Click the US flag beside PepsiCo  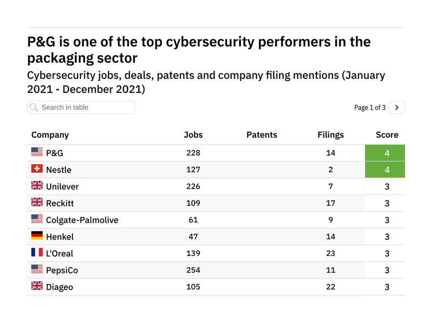(x=37, y=270)
